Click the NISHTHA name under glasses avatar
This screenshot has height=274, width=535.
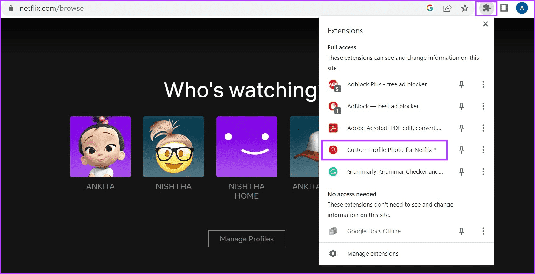173,187
